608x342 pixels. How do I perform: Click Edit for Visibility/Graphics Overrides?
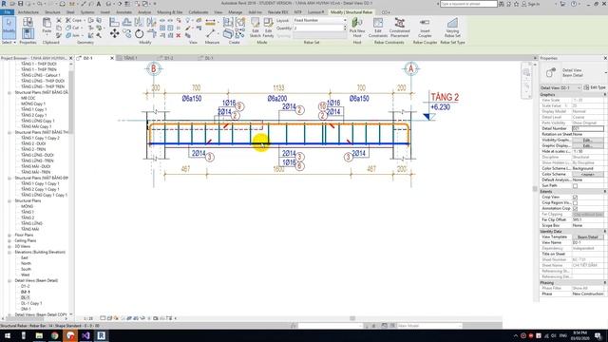point(587,140)
